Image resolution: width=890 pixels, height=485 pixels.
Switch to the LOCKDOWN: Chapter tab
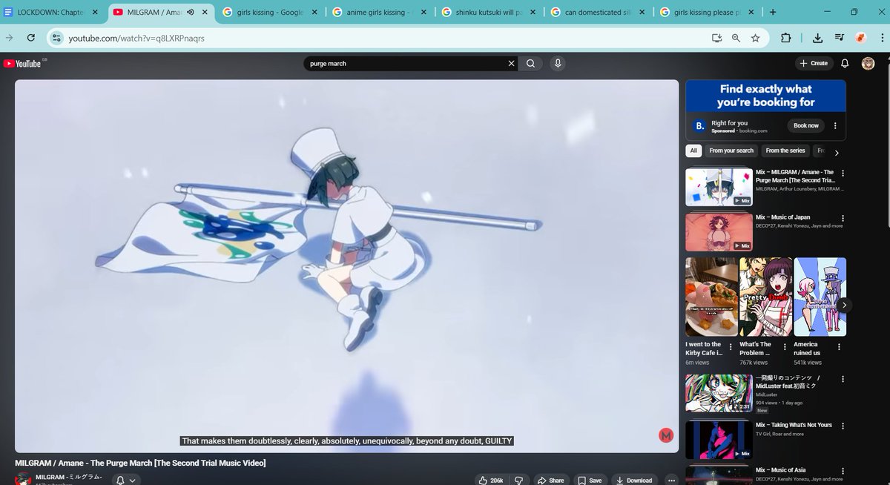[49, 12]
